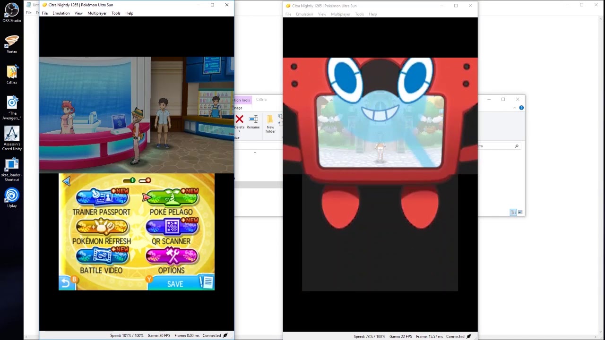
Task: Click network plug icon in left status bar
Action: pyautogui.click(x=225, y=336)
